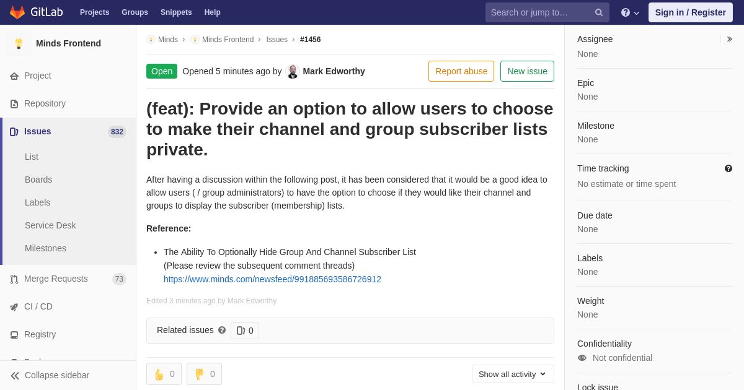Click Mark Edworthy's avatar
The width and height of the screenshot is (744, 390).
pos(293,71)
